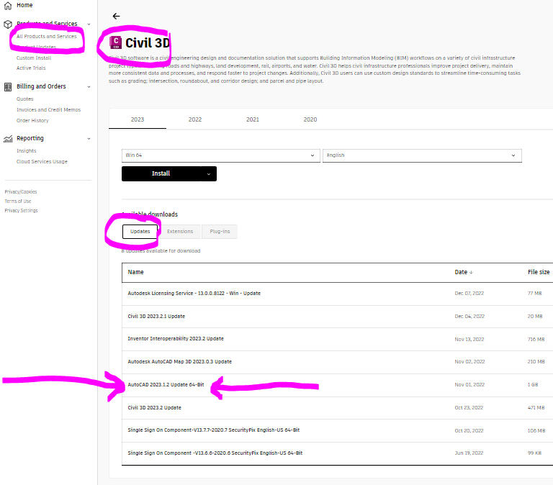Click the Civil 3D product logo
The height and width of the screenshot is (485, 553).
point(116,42)
